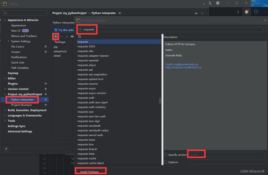Click the Install Package button
Viewport: 268px width, 175px height.
point(89,171)
